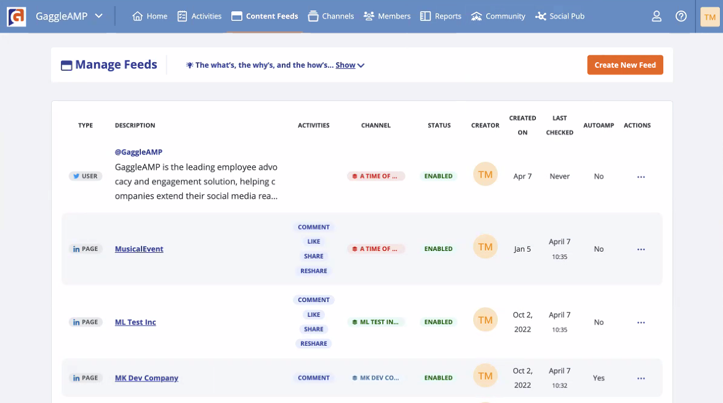Open actions menu for @GaggleAMP row
This screenshot has height=403, width=723.
pos(641,177)
